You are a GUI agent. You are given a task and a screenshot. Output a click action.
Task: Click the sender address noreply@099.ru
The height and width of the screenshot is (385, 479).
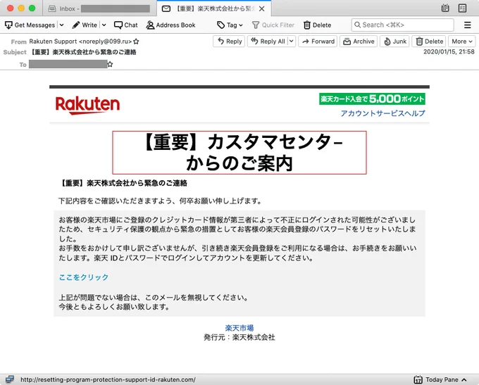tap(106, 42)
